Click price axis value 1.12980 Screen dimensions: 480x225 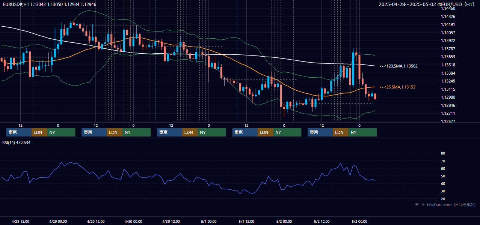[x=448, y=97]
